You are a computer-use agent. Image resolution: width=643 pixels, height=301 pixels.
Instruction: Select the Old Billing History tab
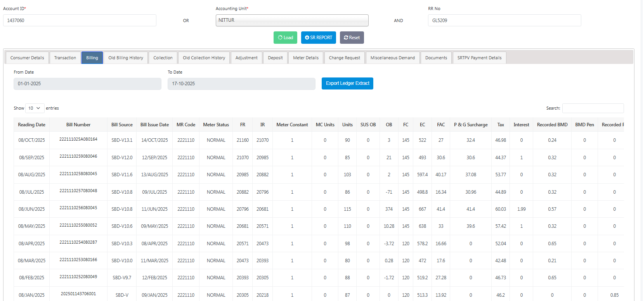(126, 58)
